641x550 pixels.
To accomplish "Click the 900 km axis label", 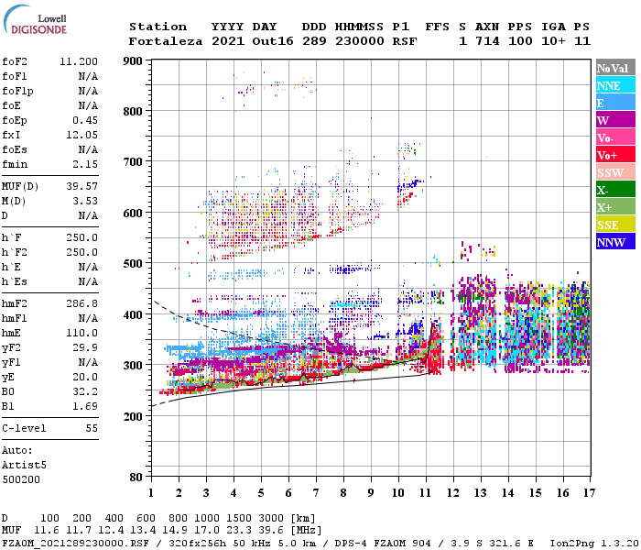I will click(x=133, y=61).
